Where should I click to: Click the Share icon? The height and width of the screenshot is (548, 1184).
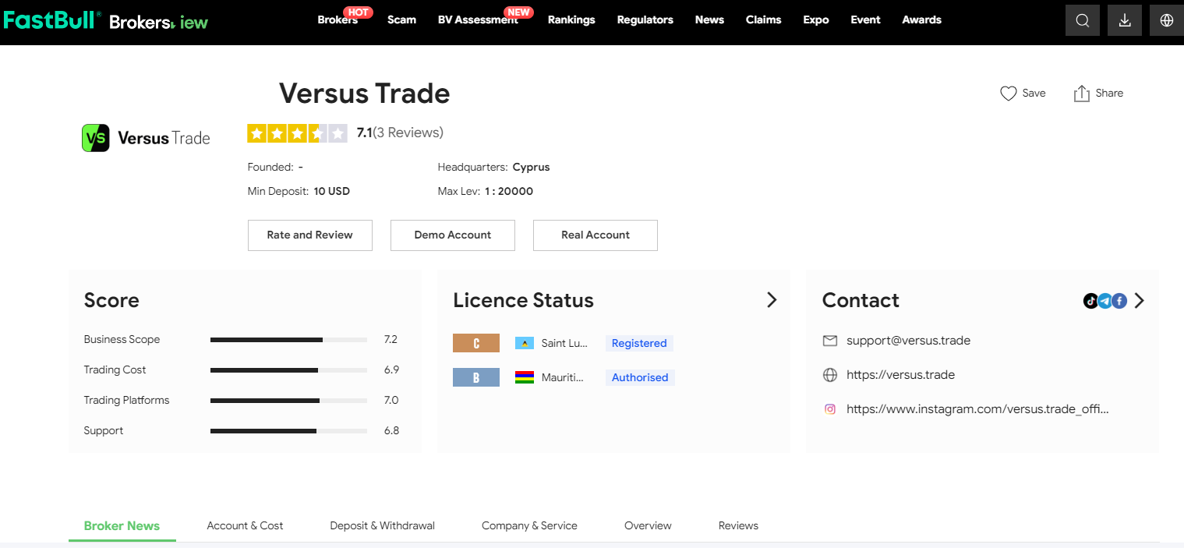(x=1081, y=94)
